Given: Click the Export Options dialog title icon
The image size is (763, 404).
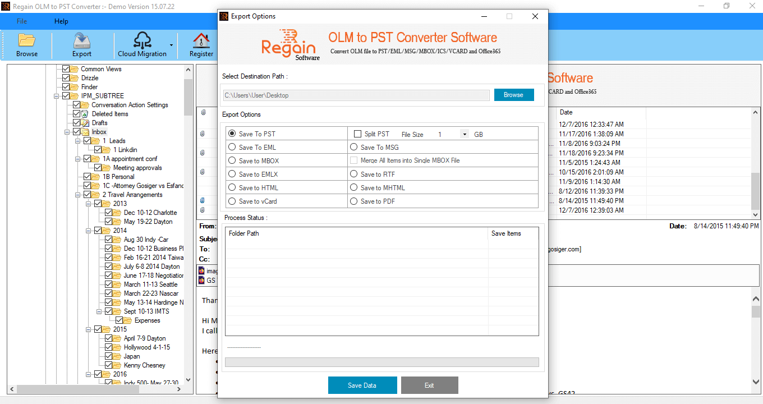Looking at the screenshot, I should click(x=224, y=16).
